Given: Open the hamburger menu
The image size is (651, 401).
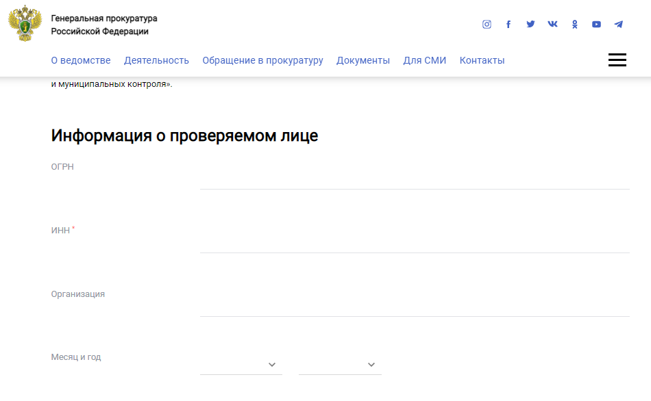Looking at the screenshot, I should 617,60.
